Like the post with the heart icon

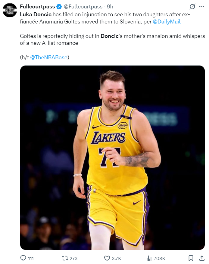click(107, 258)
